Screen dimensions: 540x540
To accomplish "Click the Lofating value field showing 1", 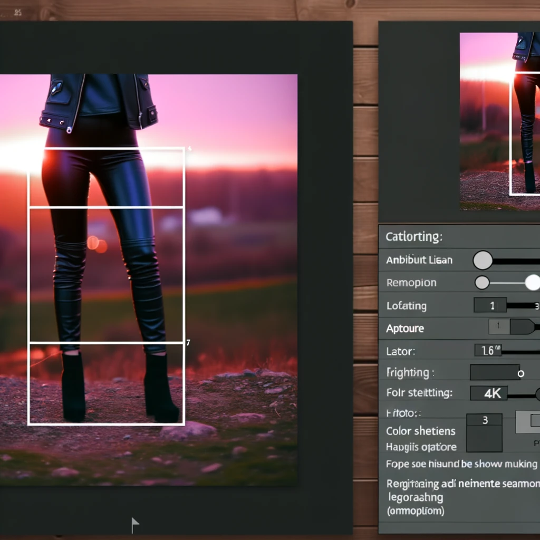I will pos(490,305).
